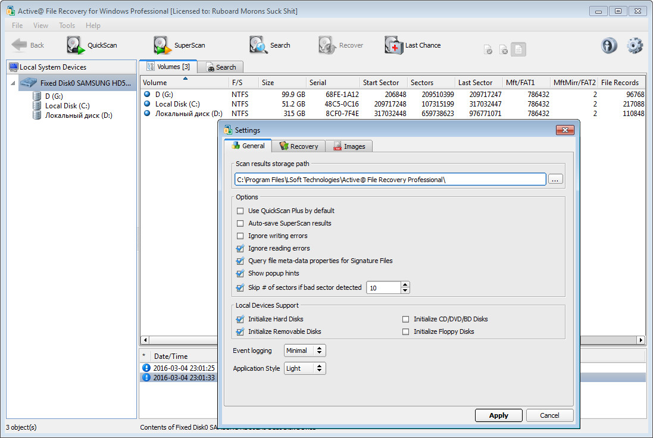Open the Help menu
Viewport: 653px width, 438px height.
[93, 26]
